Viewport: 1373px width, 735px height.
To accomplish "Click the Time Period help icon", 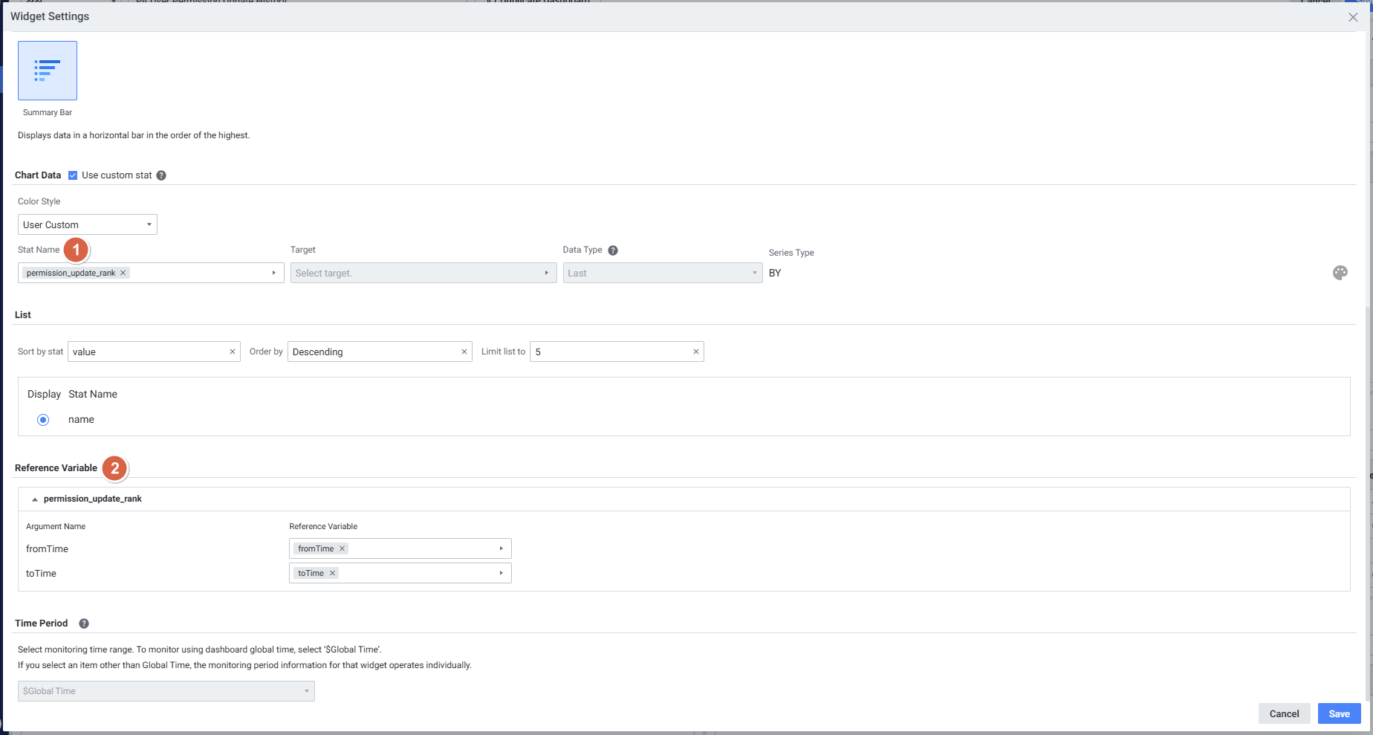I will click(x=84, y=624).
